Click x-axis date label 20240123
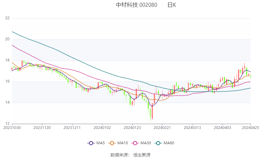This screenshot has height=158, width=261. pos(132,128)
